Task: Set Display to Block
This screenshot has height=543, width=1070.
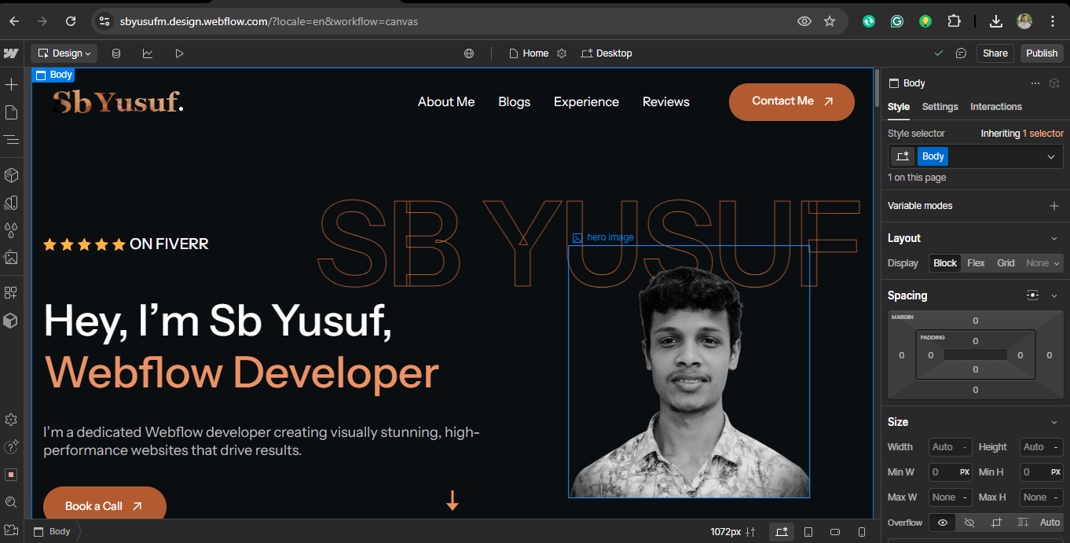Action: tap(945, 263)
